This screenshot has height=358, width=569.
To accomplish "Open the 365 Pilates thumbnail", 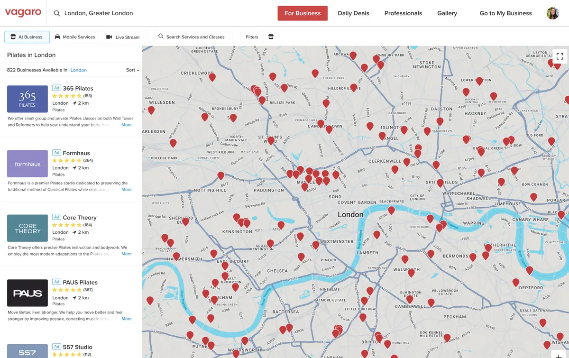I will (28, 99).
